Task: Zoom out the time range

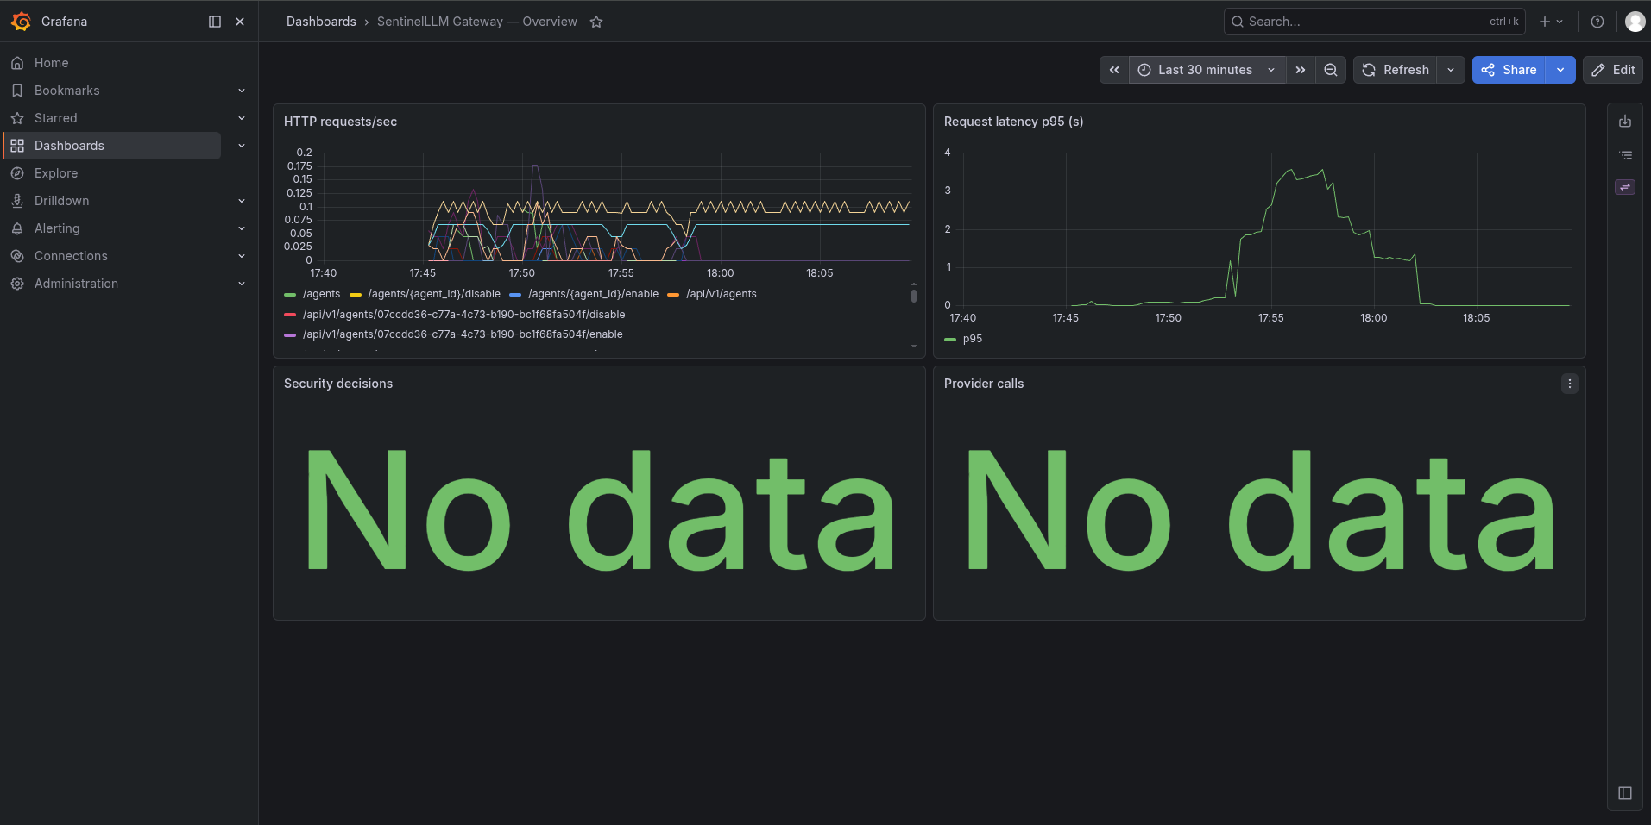Action: pyautogui.click(x=1331, y=70)
